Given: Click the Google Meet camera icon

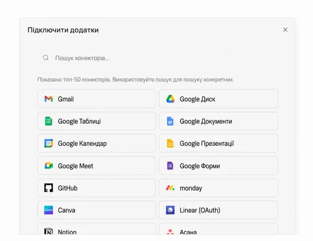Looking at the screenshot, I should pos(49,166).
